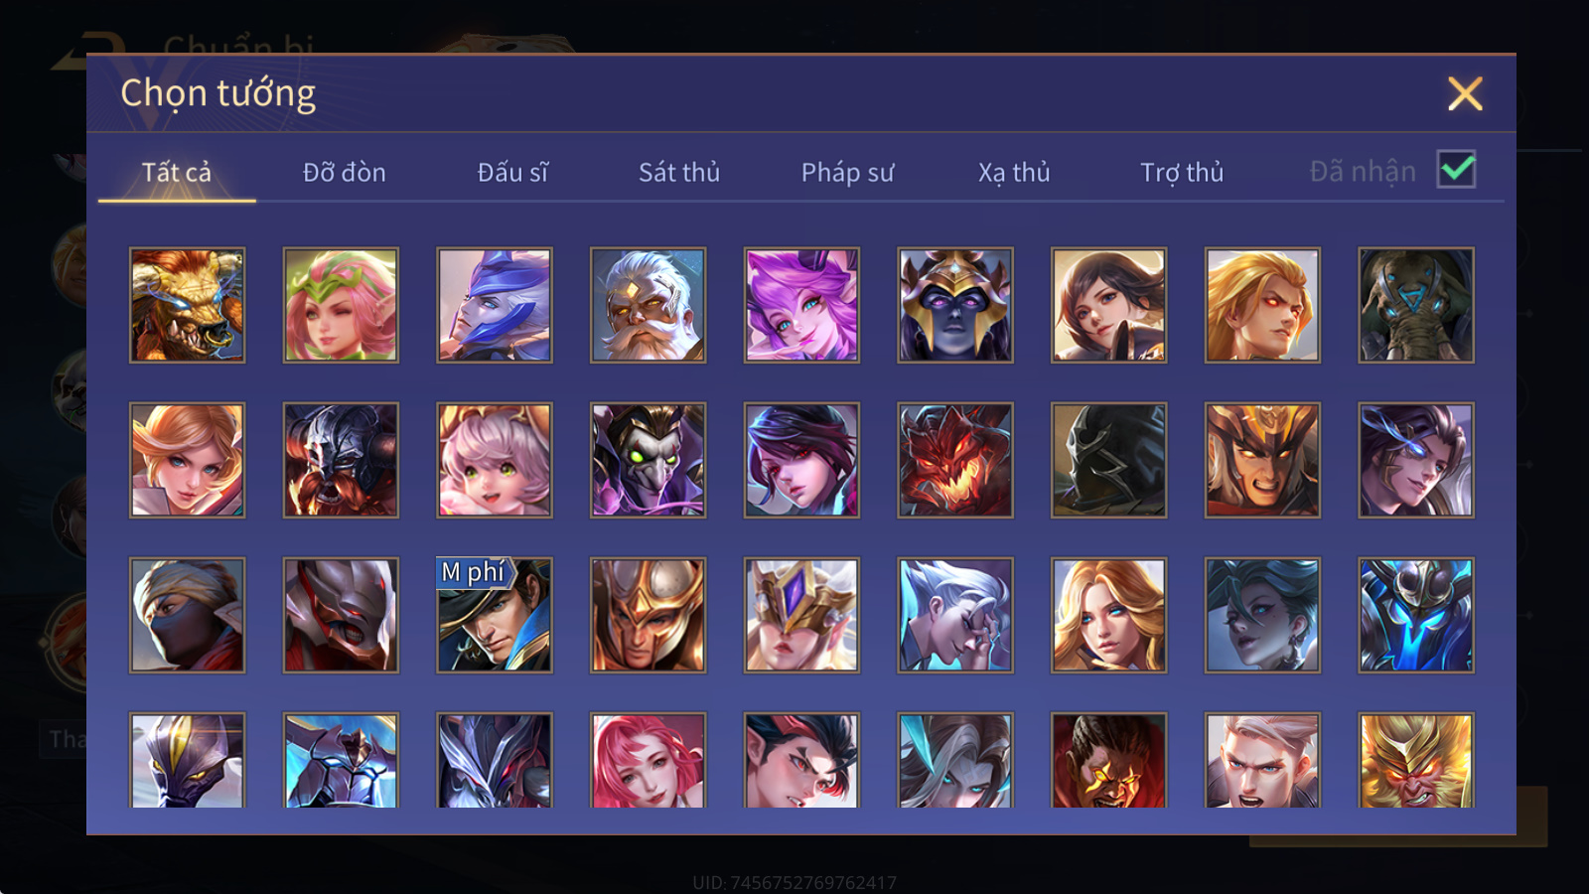Select the golden monkey king hero portrait

tap(1415, 761)
